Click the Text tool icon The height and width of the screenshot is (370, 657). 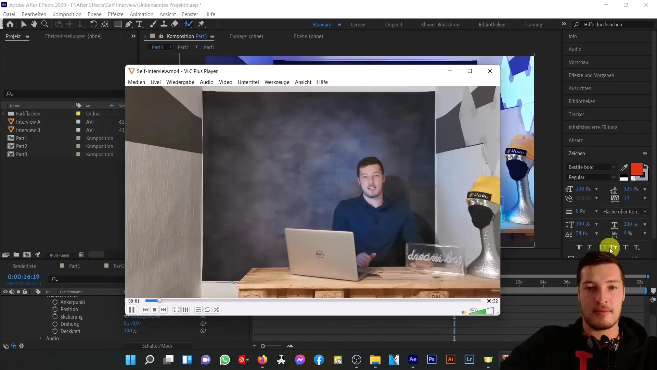[140, 24]
